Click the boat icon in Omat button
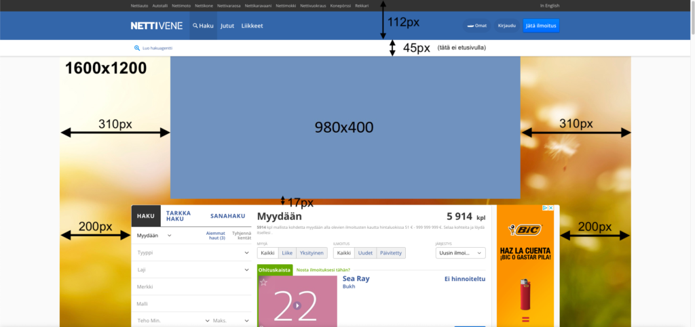695x327 pixels. coord(470,26)
